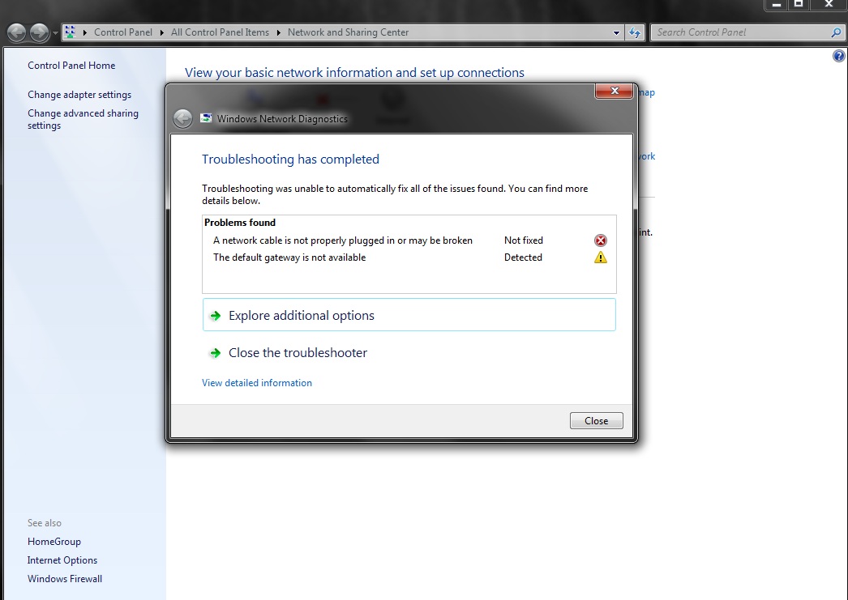
Task: Click the Control Panel icon in address bar
Action: pos(70,32)
